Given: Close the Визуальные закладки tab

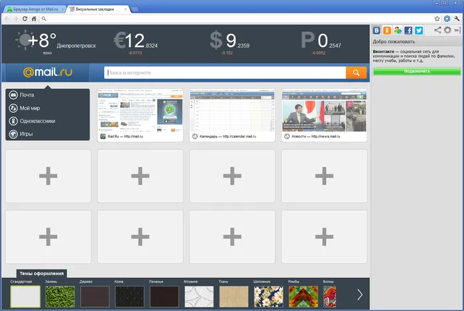Looking at the screenshot, I should [x=125, y=9].
